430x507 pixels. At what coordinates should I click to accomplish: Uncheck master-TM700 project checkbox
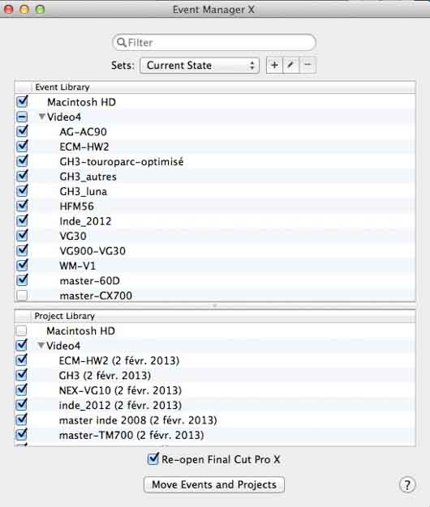tap(22, 434)
